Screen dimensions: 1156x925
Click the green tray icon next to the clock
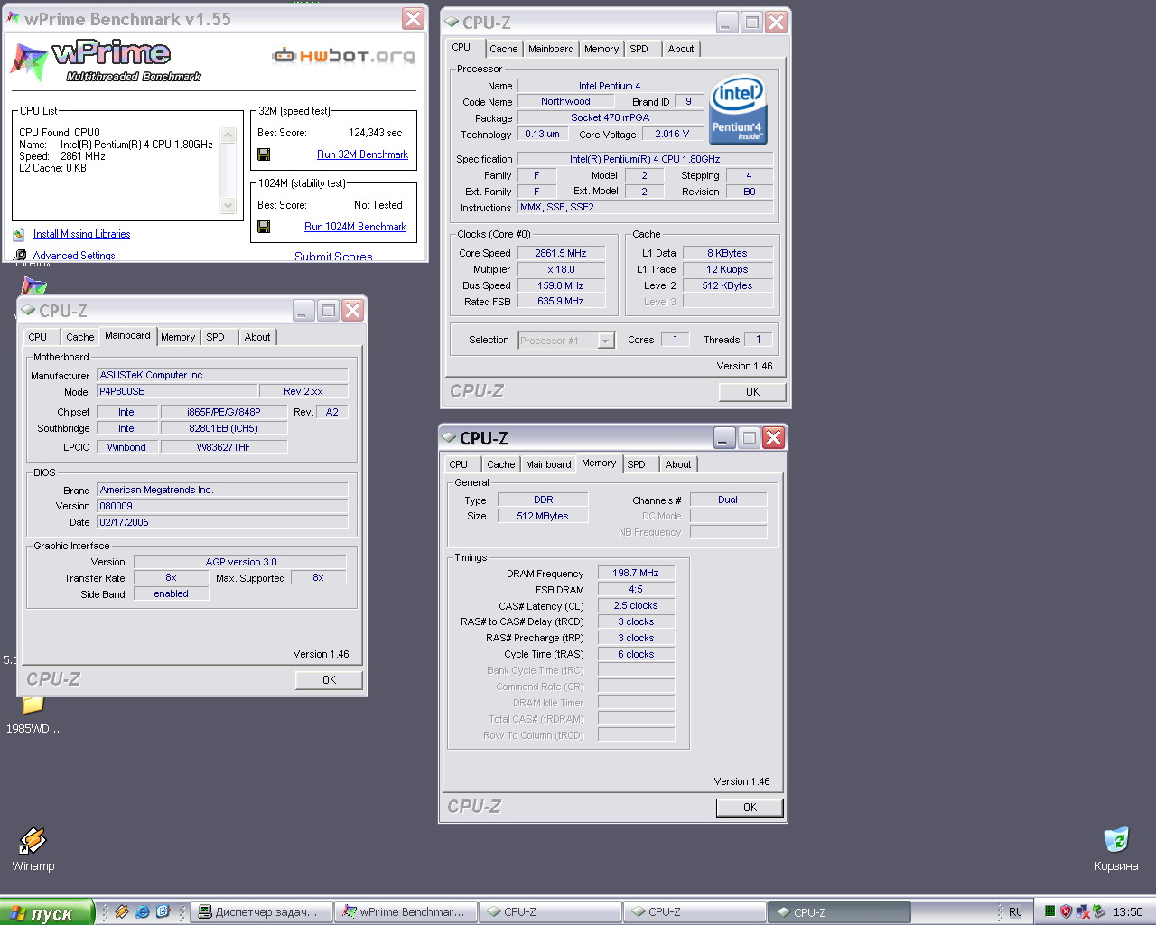pyautogui.click(x=1099, y=911)
